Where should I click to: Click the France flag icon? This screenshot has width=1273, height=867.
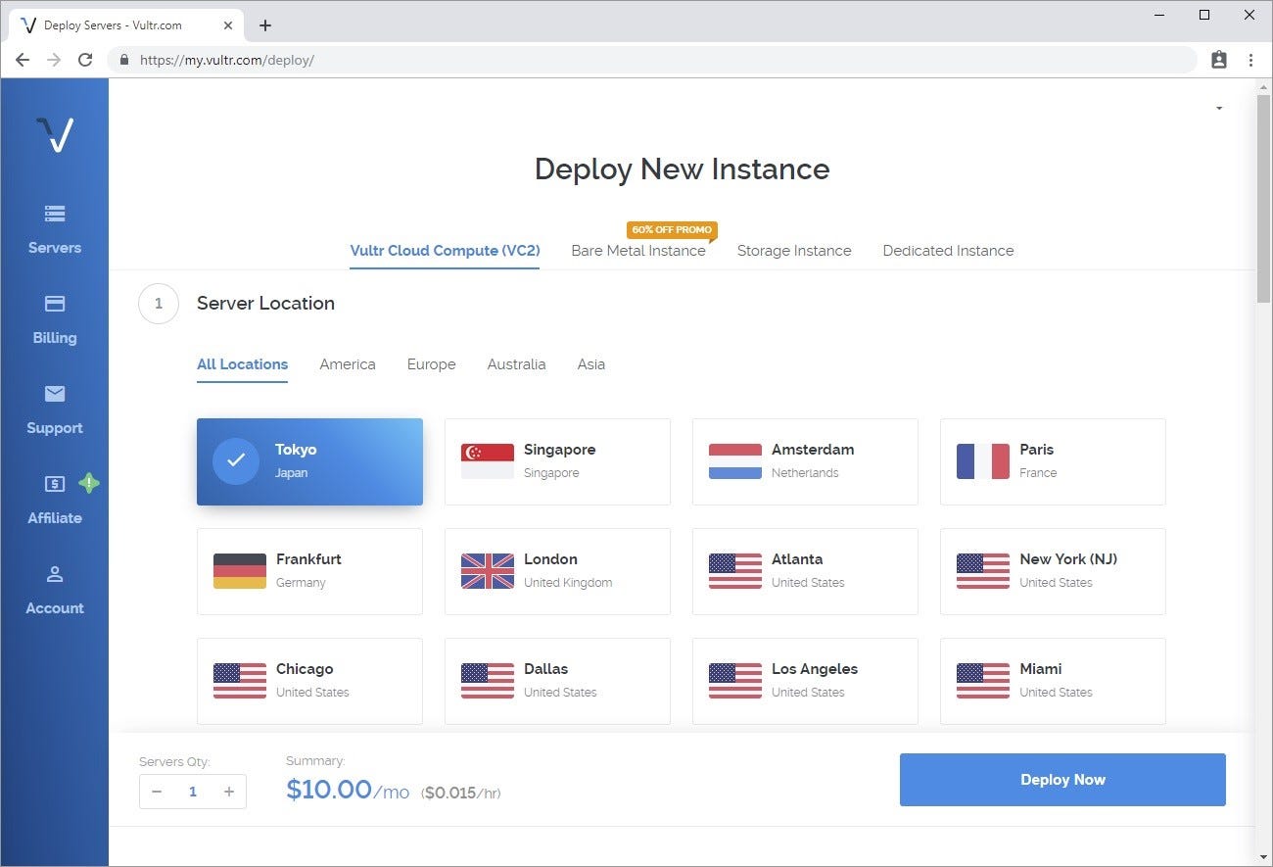[983, 461]
